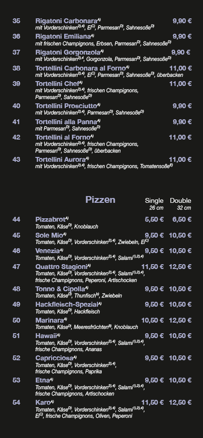Choose Sole Mio double price 10,50 €
Screen dimensions: 203x438
[180, 235]
